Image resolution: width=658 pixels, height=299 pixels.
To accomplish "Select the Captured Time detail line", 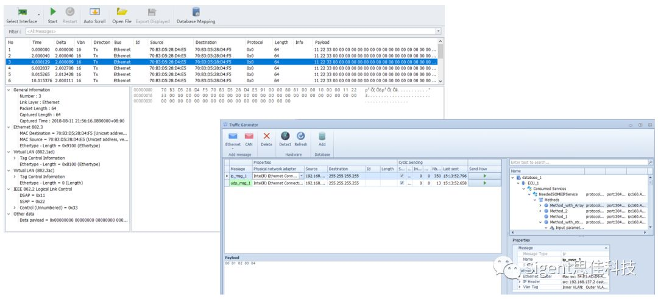I will tap(72, 121).
